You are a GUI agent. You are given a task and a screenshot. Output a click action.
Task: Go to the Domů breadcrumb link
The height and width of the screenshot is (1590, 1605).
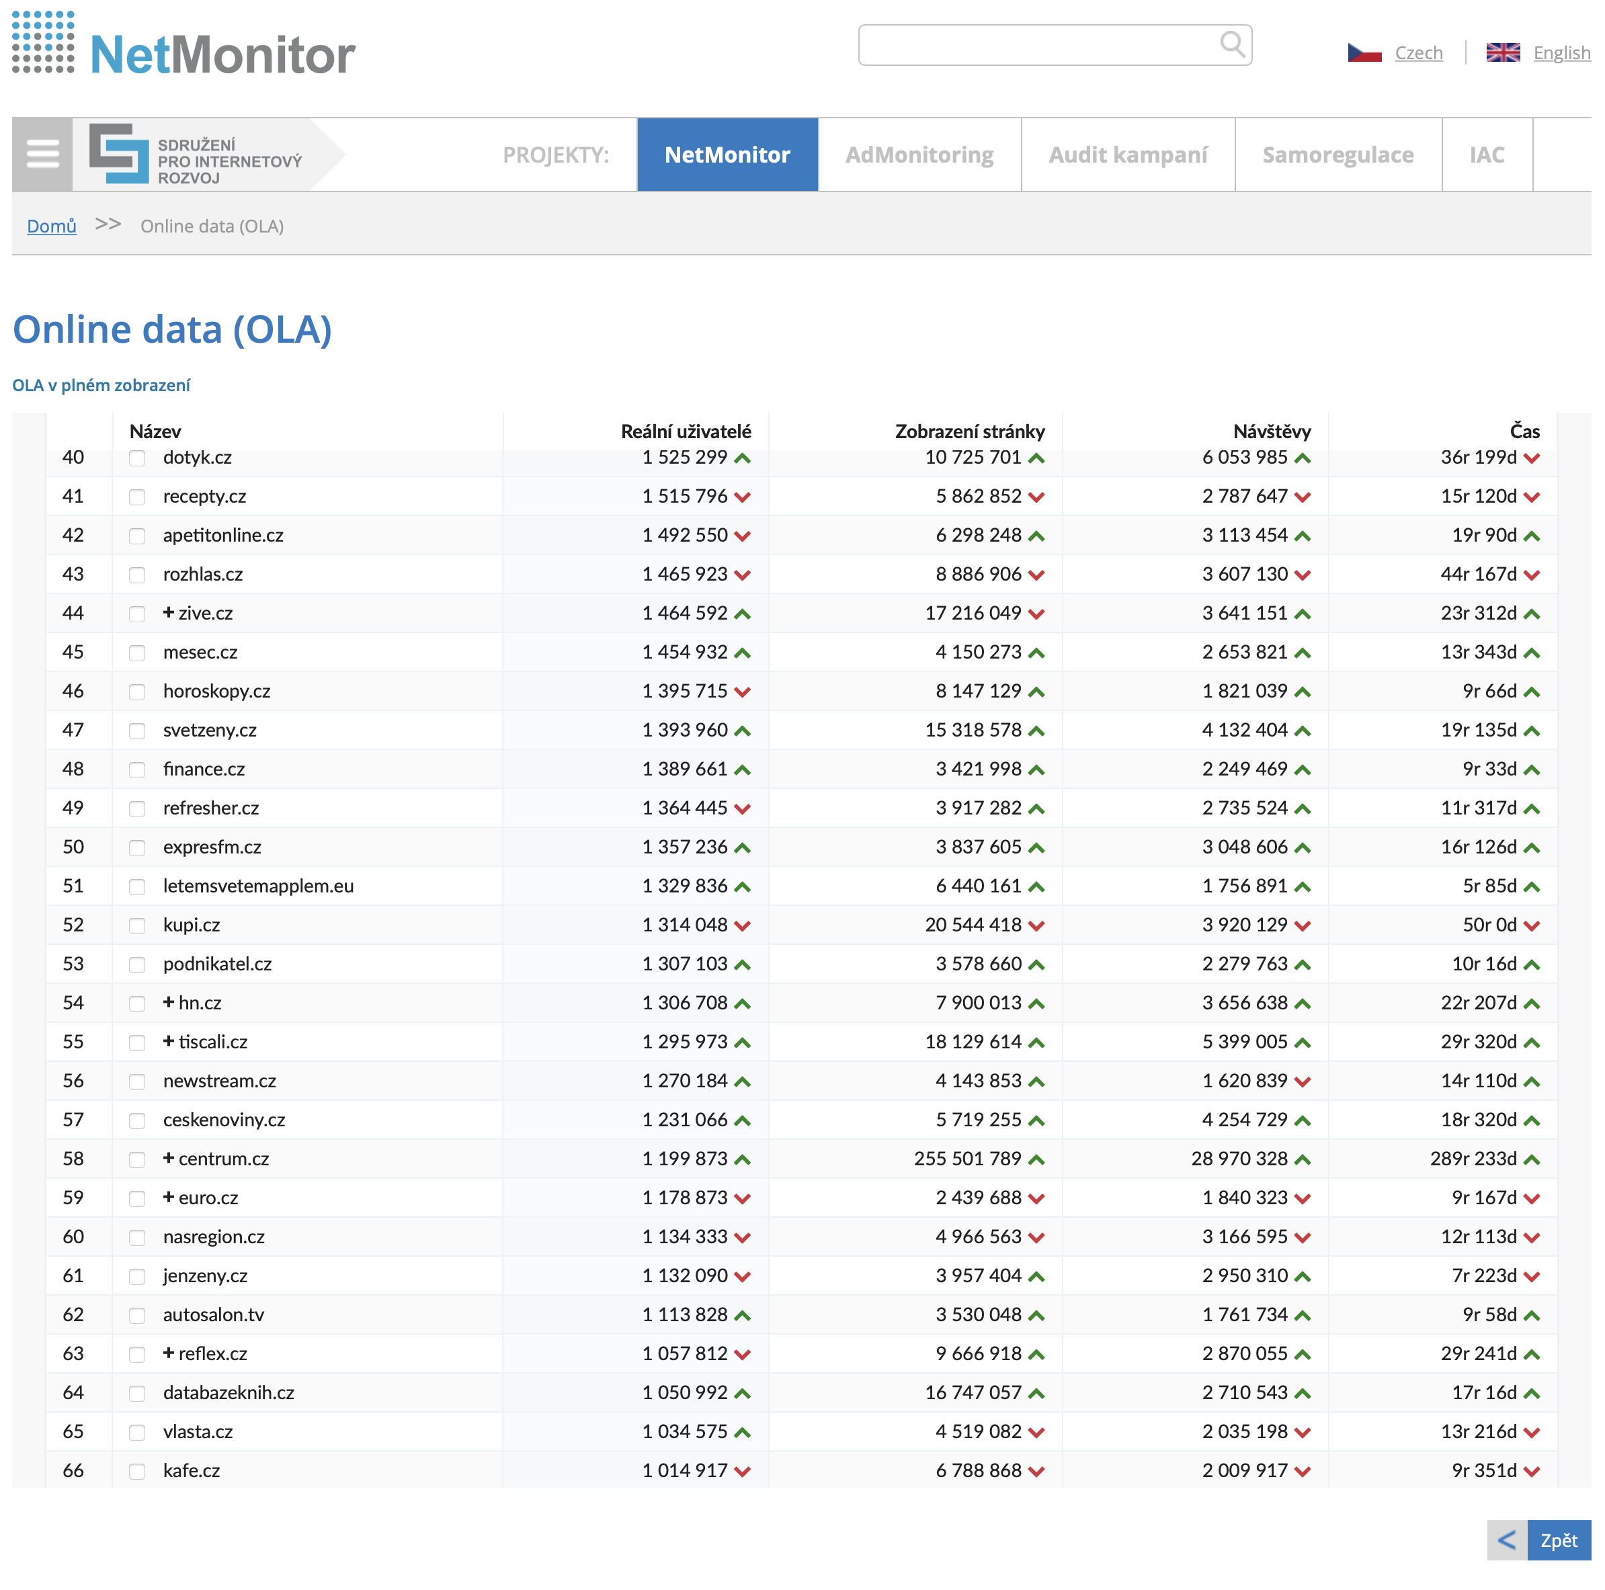coord(52,226)
